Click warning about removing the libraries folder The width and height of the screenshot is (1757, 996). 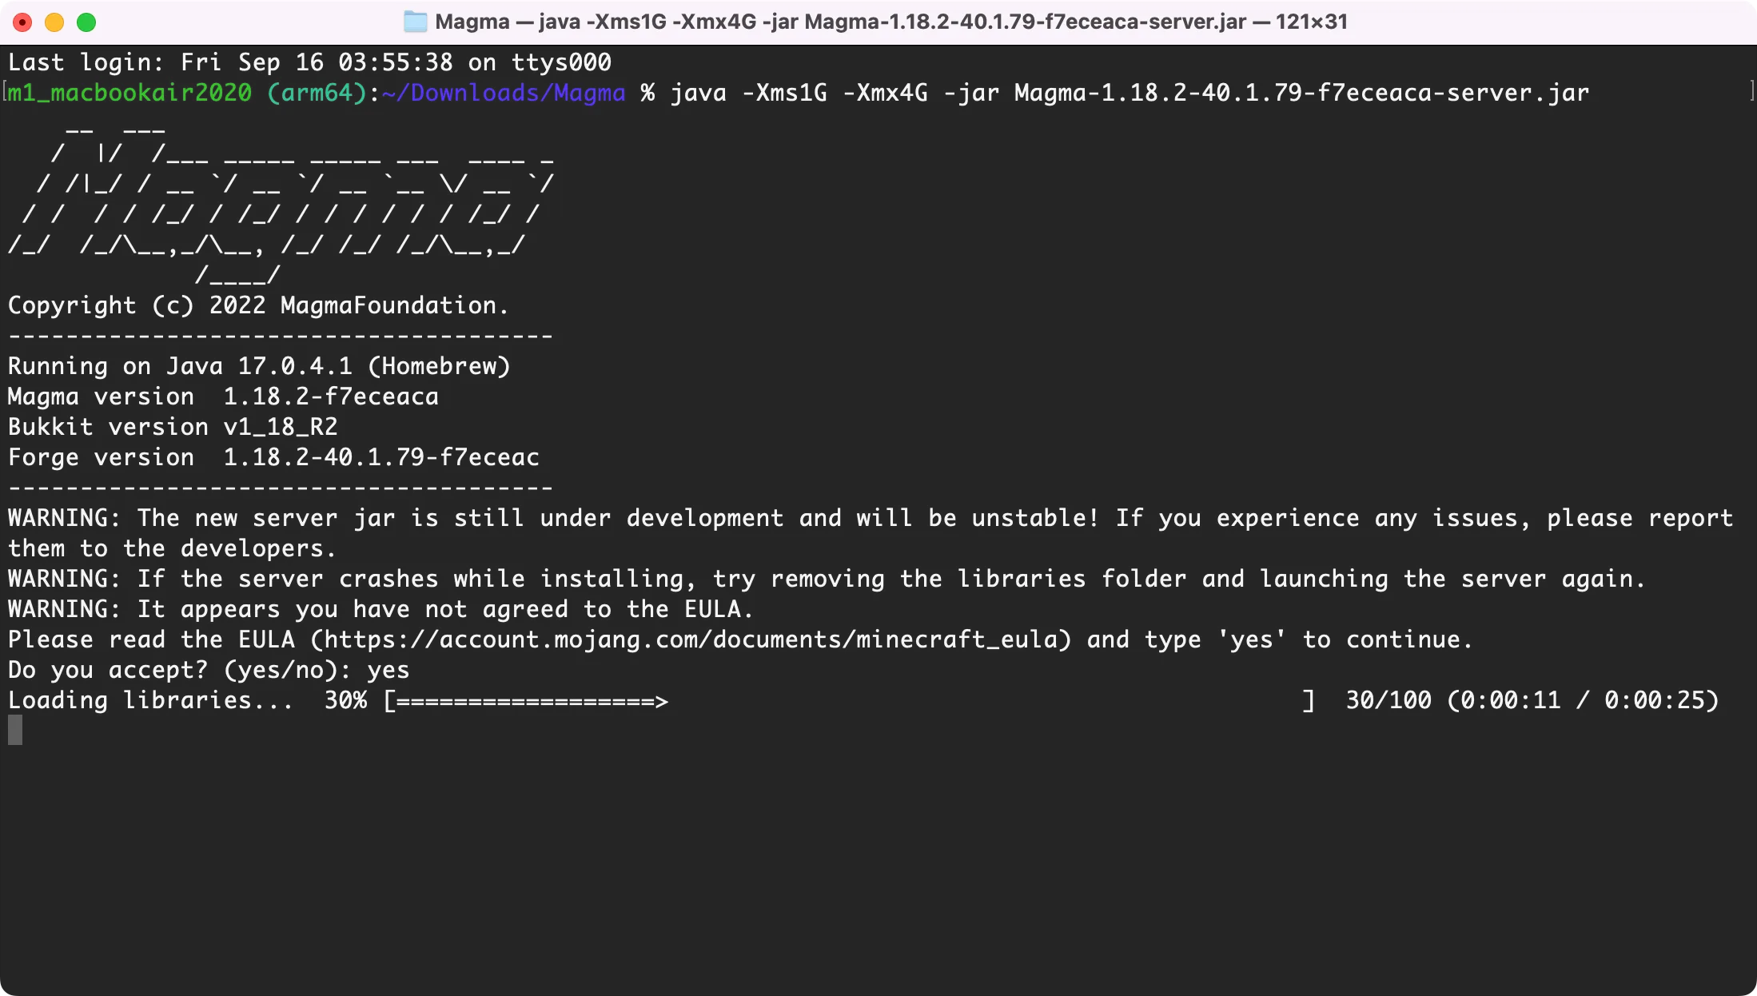tap(827, 579)
